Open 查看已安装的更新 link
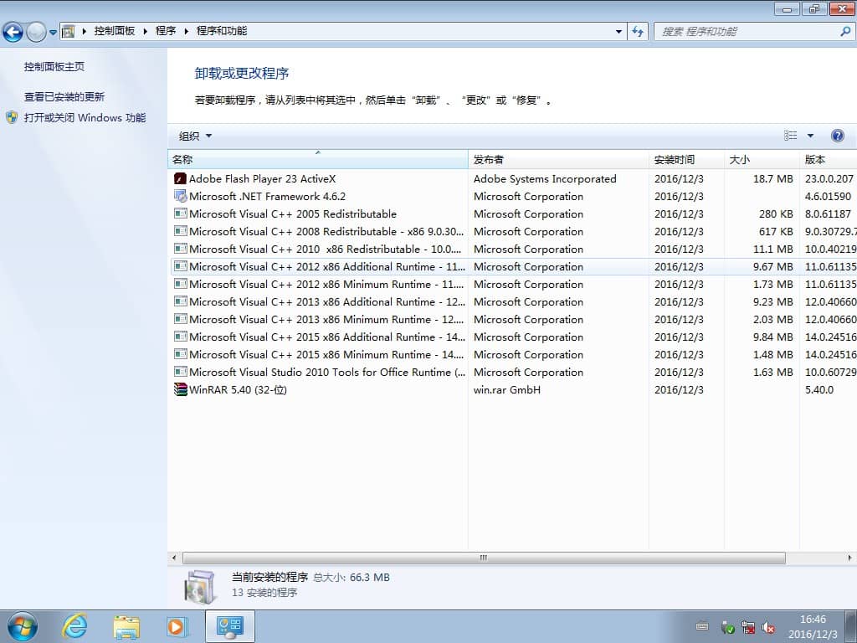The height and width of the screenshot is (643, 857). click(x=64, y=96)
